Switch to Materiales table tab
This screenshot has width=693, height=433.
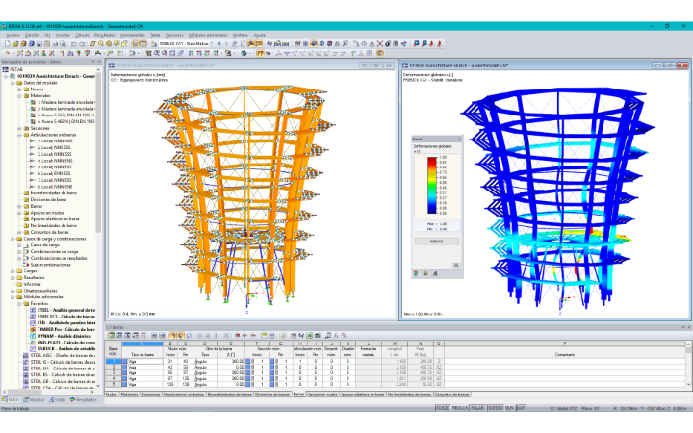pyautogui.click(x=130, y=395)
